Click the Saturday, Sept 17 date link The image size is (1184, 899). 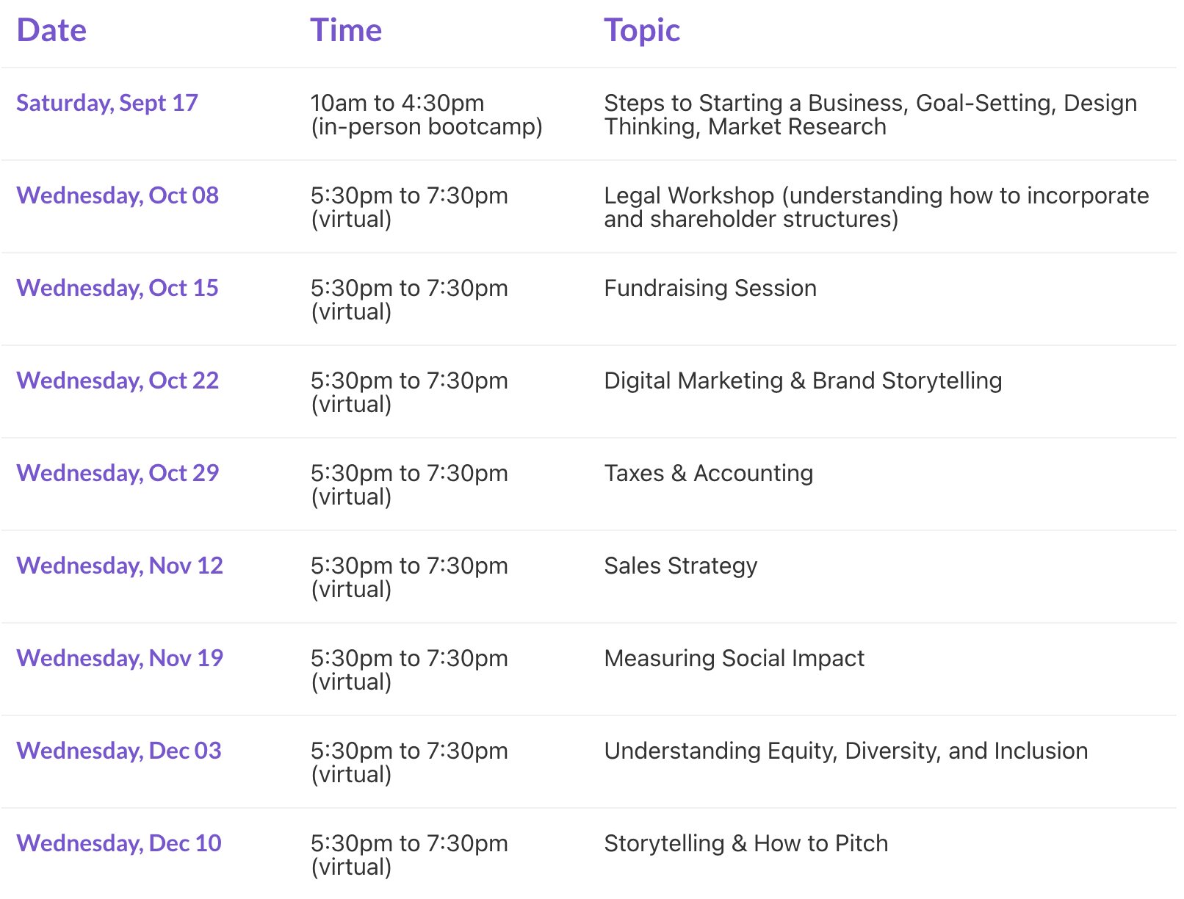pos(107,103)
